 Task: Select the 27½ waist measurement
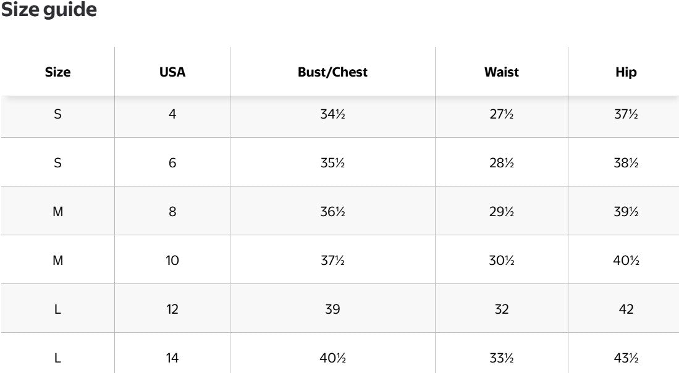point(502,114)
